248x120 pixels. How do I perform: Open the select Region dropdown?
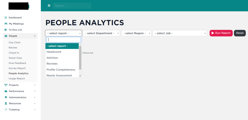coord(136,33)
